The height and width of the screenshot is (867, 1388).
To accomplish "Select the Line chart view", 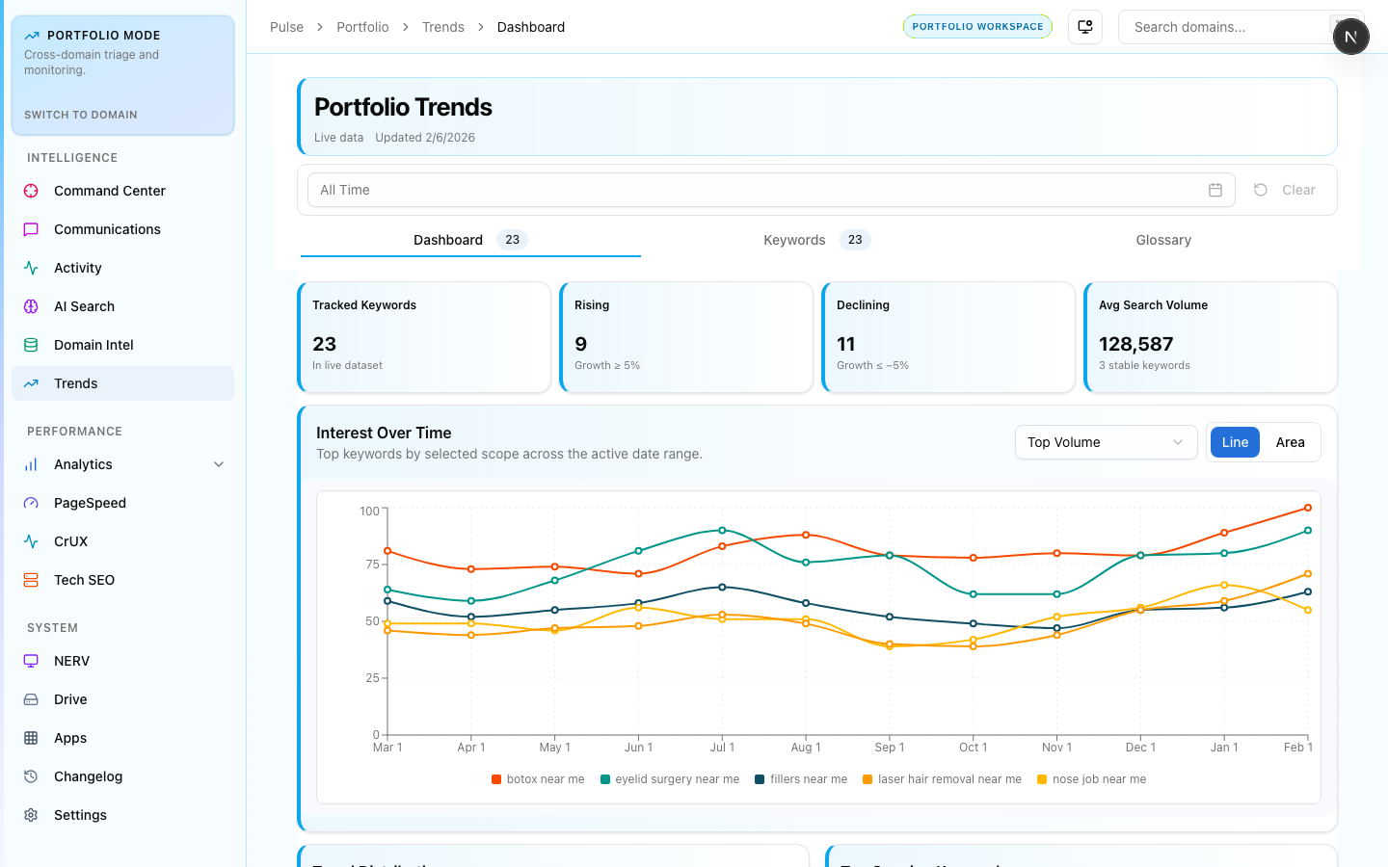I will [x=1235, y=442].
